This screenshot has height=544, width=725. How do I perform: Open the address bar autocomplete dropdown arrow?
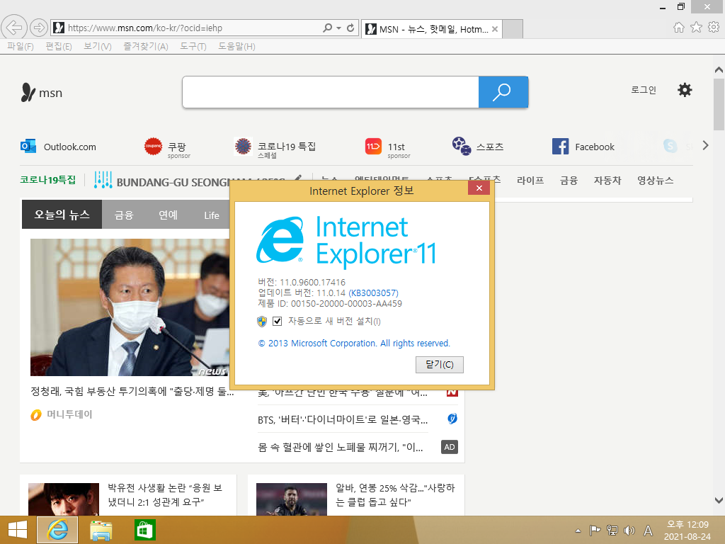coord(339,28)
